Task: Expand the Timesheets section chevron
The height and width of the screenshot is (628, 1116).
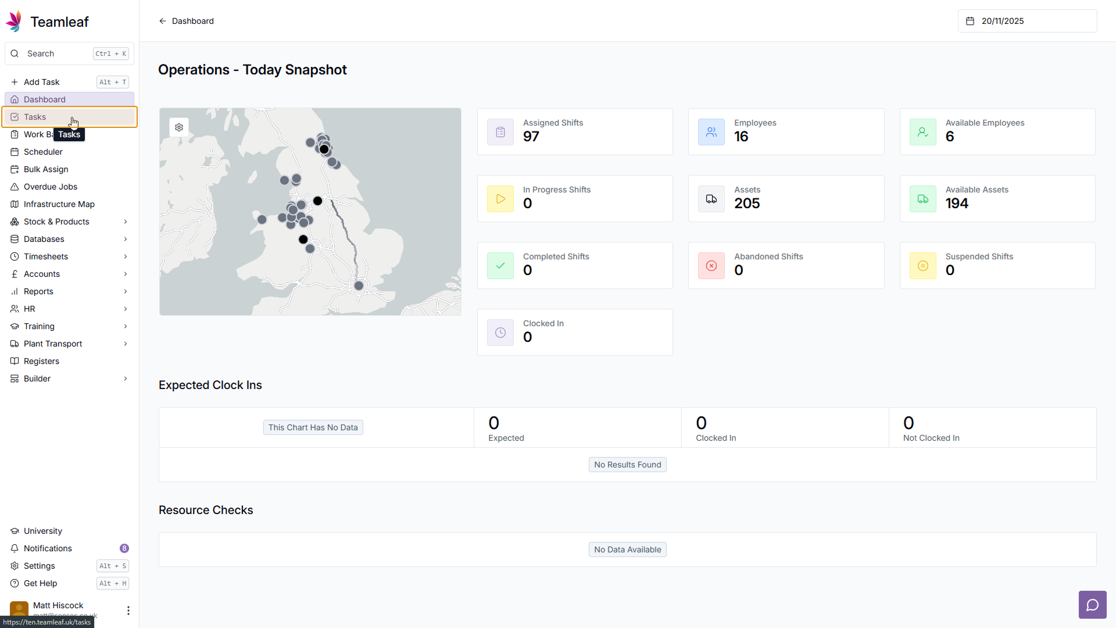Action: click(x=126, y=256)
